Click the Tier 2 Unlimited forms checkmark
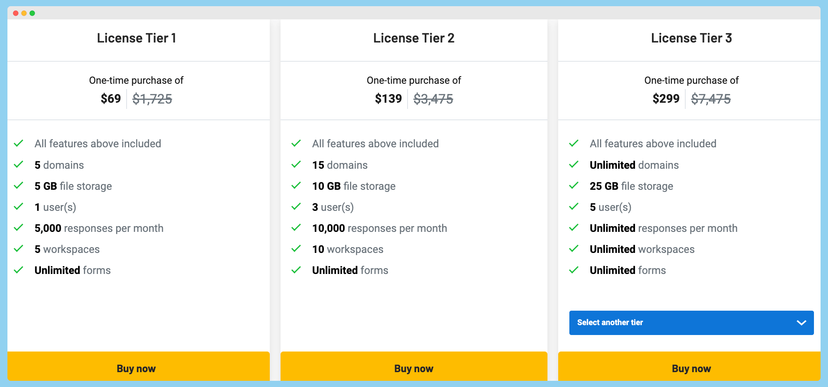 point(296,270)
